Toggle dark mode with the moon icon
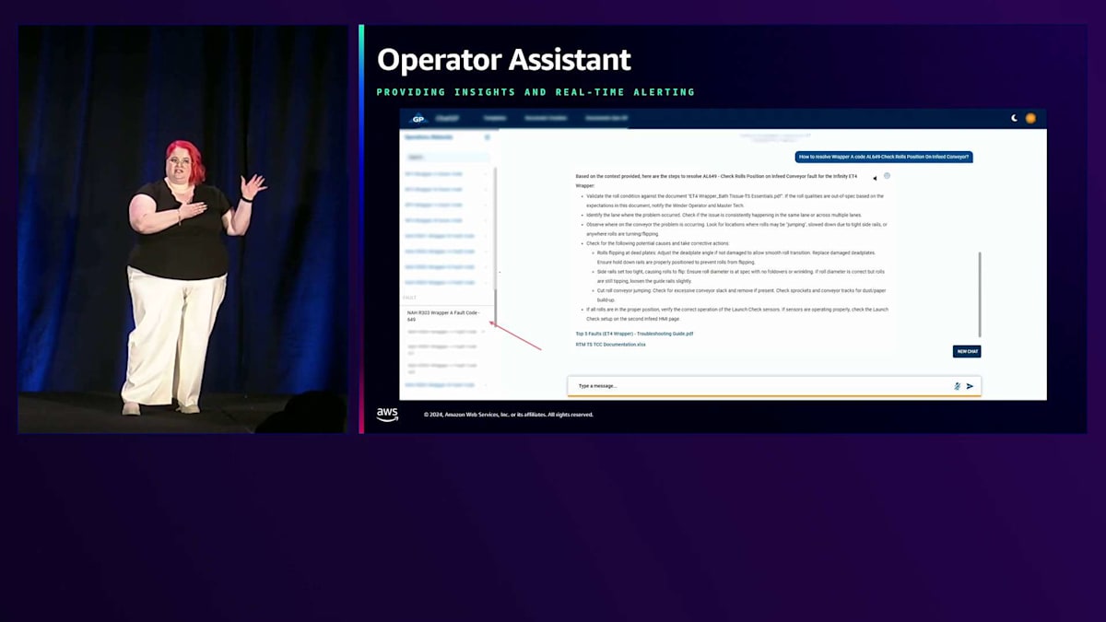 click(1015, 118)
